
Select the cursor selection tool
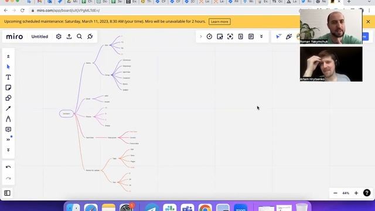(x=8, y=67)
